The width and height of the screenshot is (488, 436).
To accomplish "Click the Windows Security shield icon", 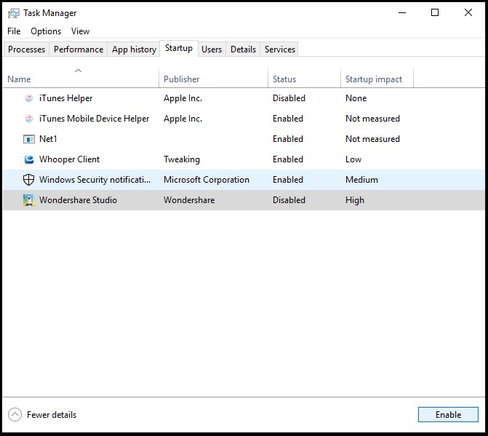I will [x=28, y=180].
